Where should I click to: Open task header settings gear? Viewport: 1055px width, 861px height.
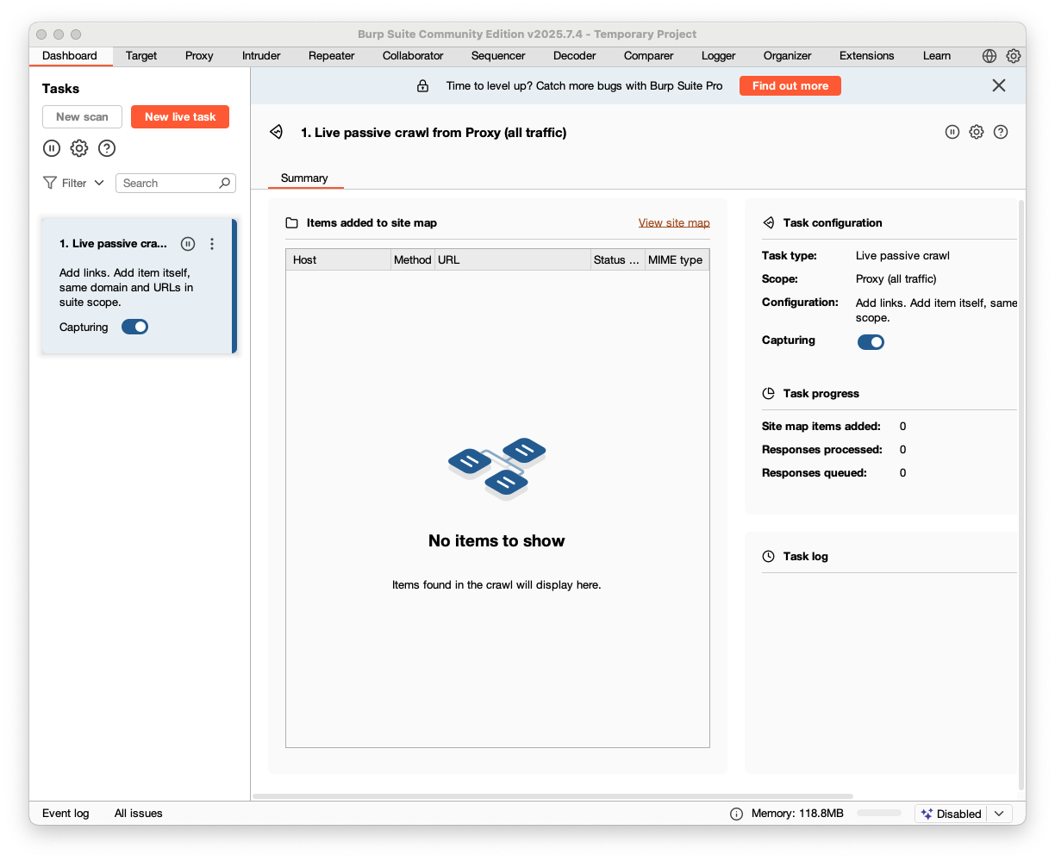pyautogui.click(x=977, y=132)
